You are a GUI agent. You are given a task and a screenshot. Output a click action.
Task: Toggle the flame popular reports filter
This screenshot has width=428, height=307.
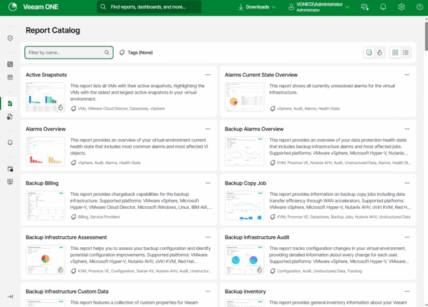coord(380,52)
